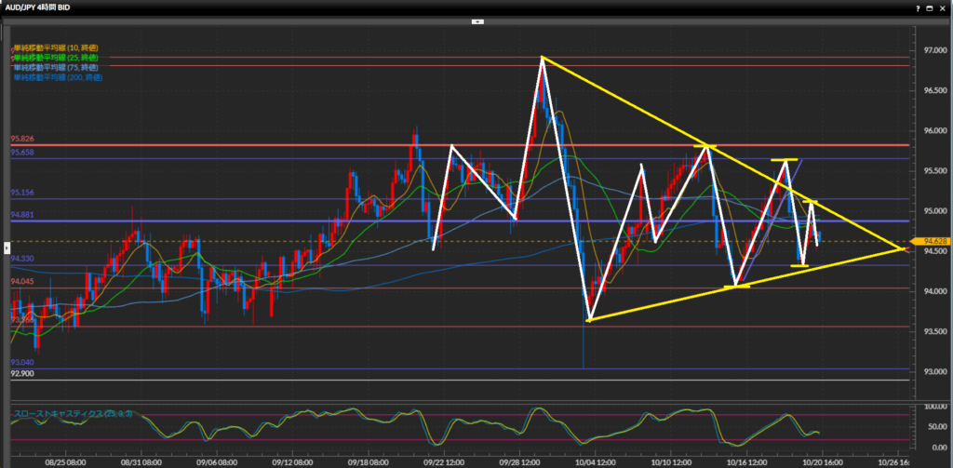The image size is (953, 468).
Task: Select the 75-period simple moving average label
Action: [x=55, y=68]
